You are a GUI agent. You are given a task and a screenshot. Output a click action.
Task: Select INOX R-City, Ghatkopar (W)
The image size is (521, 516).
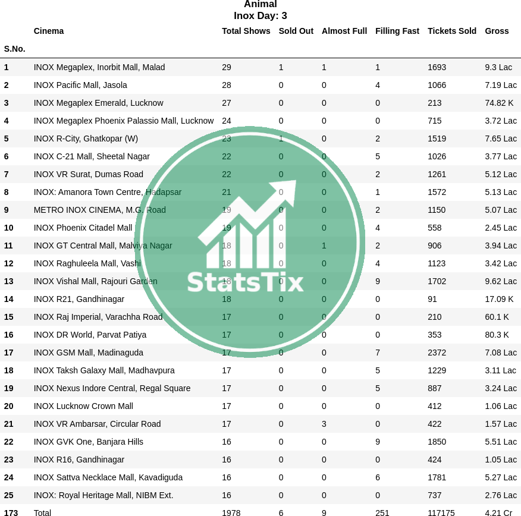(86, 139)
